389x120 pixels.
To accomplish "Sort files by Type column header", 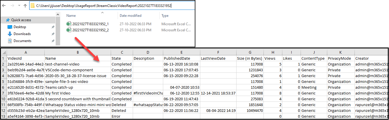I will point(165,16).
